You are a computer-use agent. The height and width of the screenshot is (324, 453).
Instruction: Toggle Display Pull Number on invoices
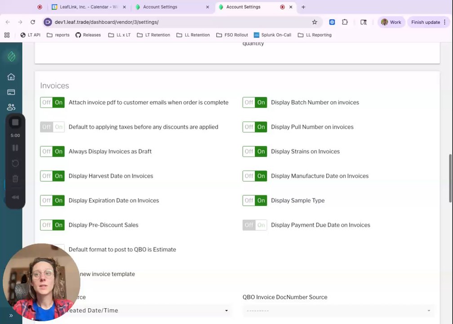click(x=255, y=127)
